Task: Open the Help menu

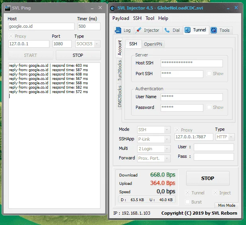Action: [x=163, y=18]
